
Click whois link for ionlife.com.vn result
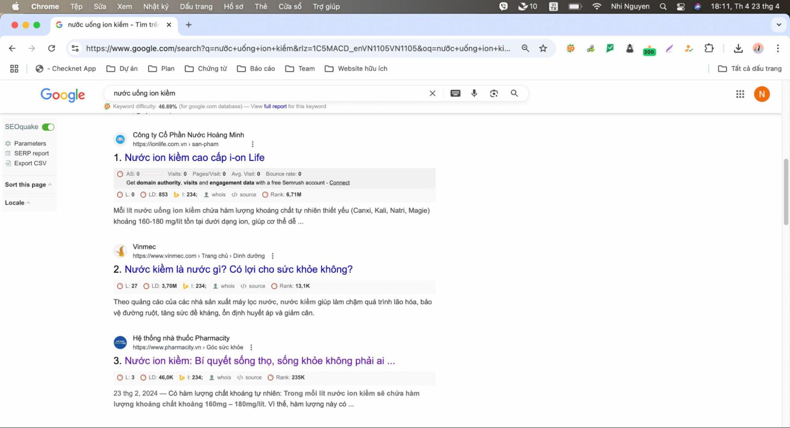219,195
